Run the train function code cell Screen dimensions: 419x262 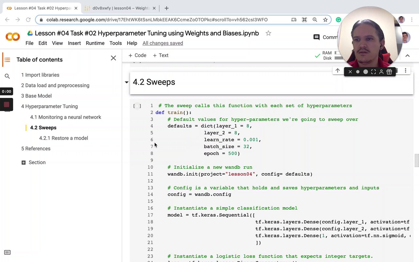137,106
